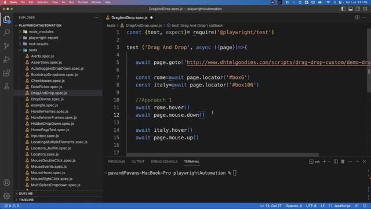Open the Extensions view
The image size is (371, 209).
pos(6,73)
